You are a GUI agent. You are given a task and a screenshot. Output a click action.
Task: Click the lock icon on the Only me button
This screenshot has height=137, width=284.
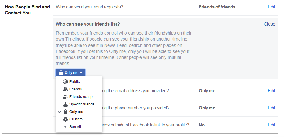click(61, 73)
